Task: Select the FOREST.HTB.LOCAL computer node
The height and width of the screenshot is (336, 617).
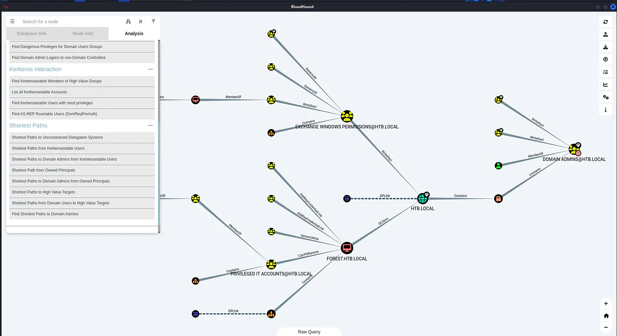Action: pos(347,248)
